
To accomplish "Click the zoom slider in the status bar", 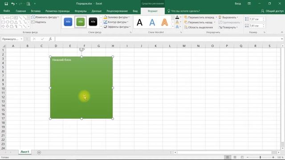I will tap(260, 157).
